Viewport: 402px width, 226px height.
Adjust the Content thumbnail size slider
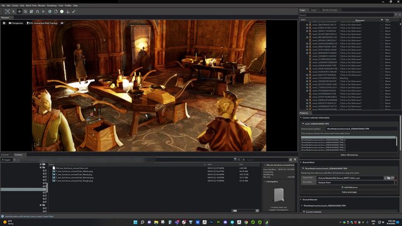coord(235,211)
